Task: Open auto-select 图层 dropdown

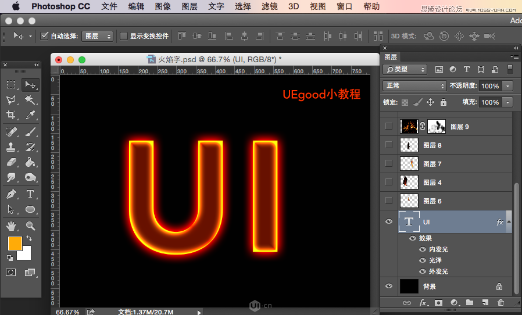Action: [x=97, y=36]
